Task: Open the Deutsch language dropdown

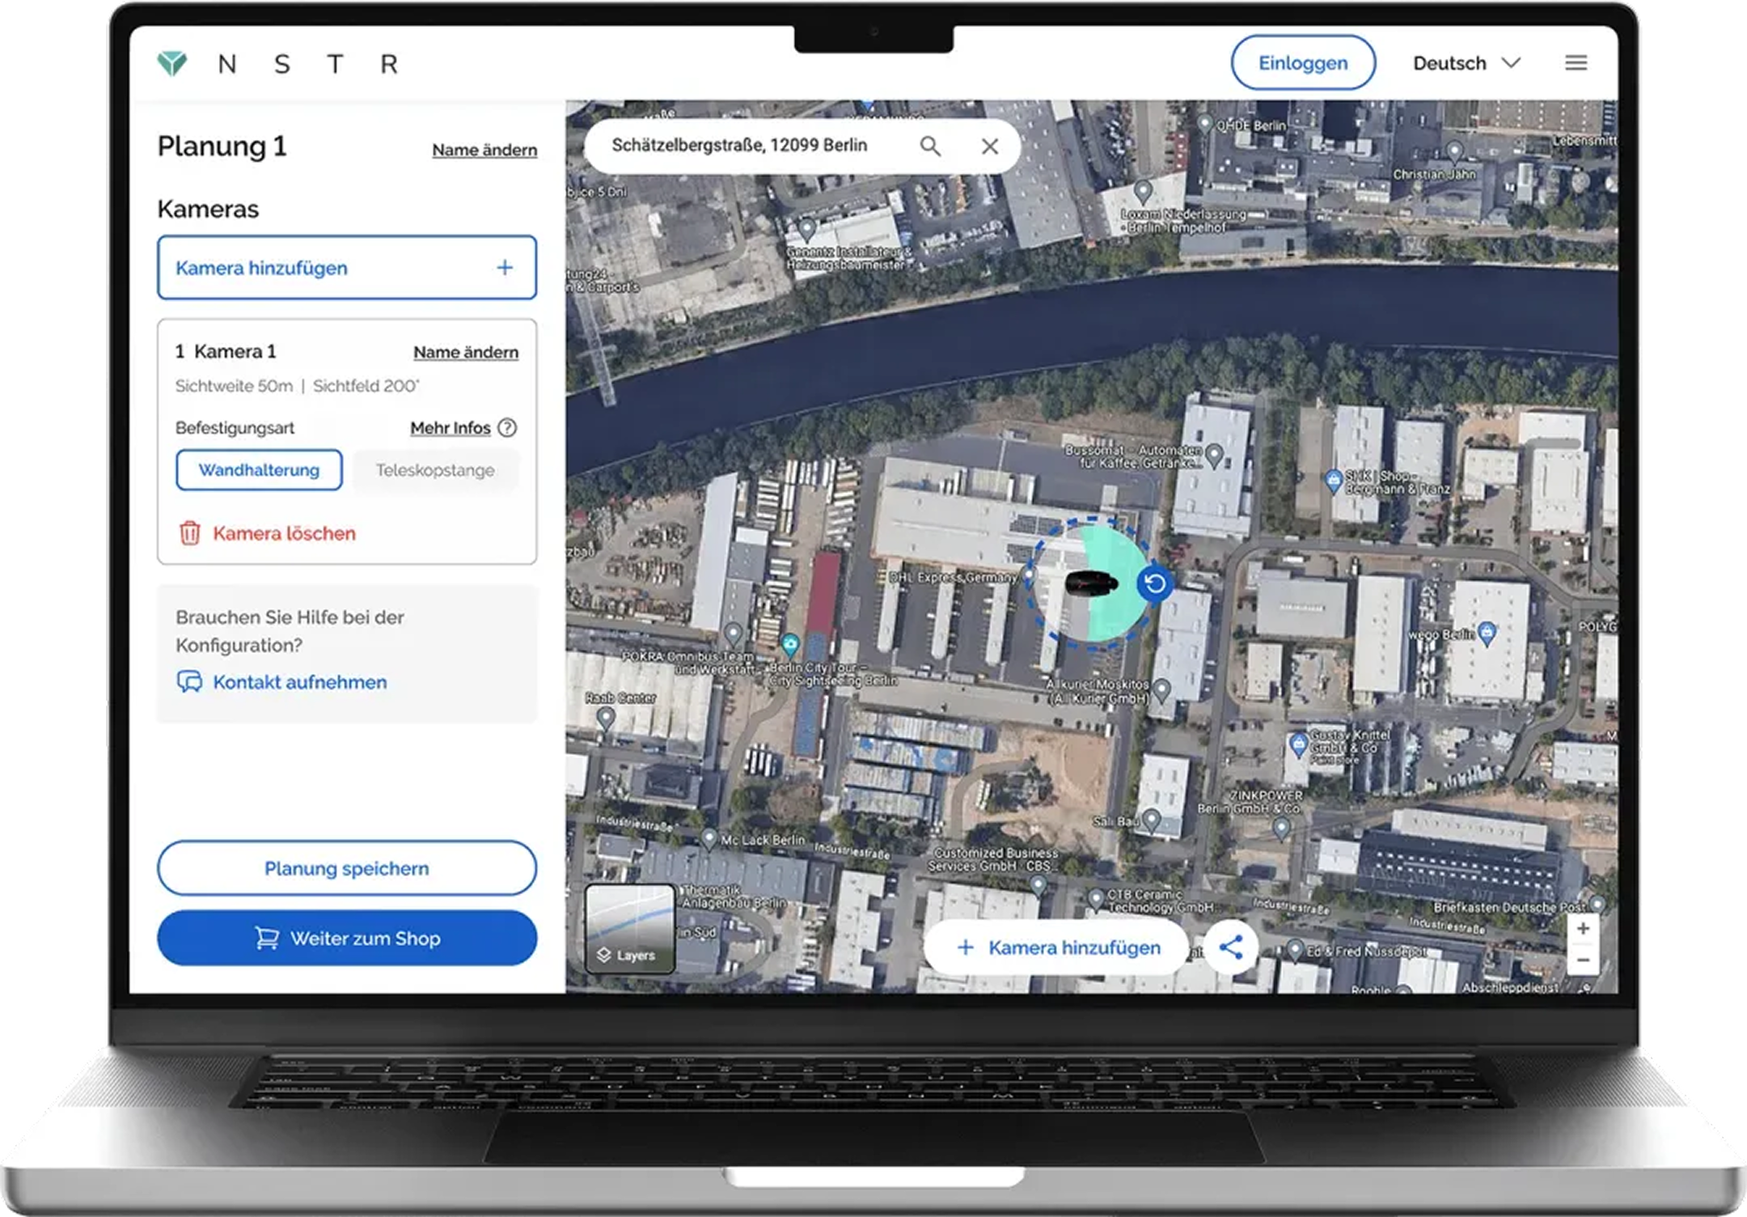Action: [x=1466, y=63]
